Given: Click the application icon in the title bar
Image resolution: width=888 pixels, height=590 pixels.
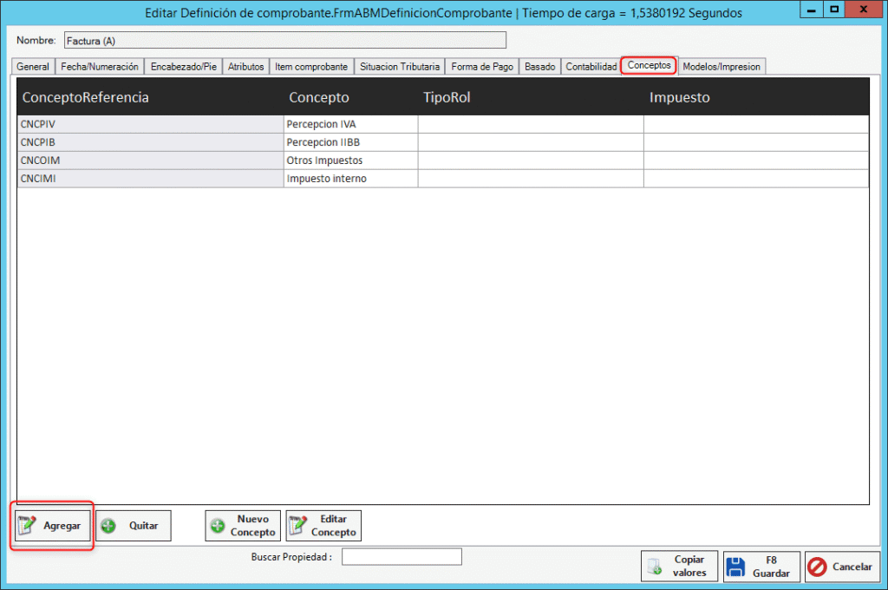Looking at the screenshot, I should 12,12.
